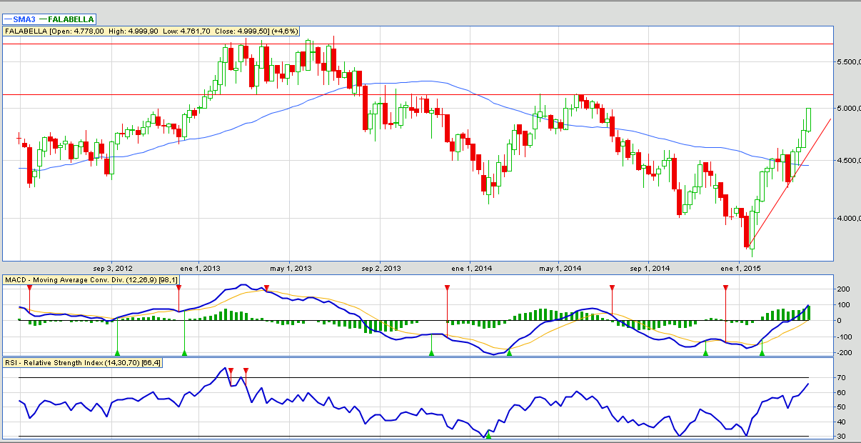Click the first red sell arrow in RSI panel
861x443 pixels.
click(x=231, y=371)
